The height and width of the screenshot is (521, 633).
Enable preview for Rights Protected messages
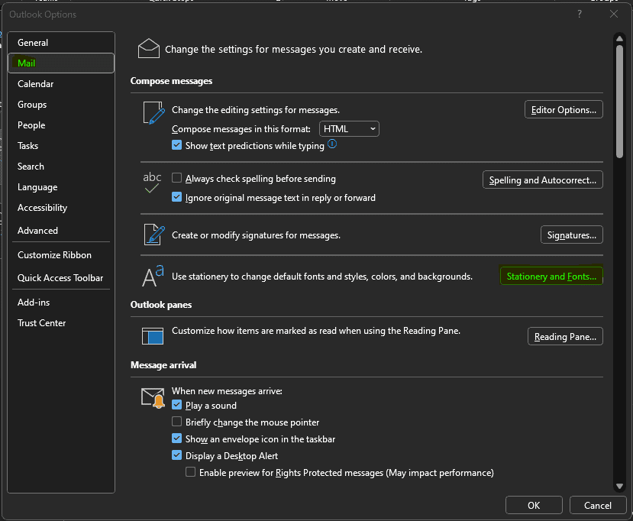pos(191,472)
